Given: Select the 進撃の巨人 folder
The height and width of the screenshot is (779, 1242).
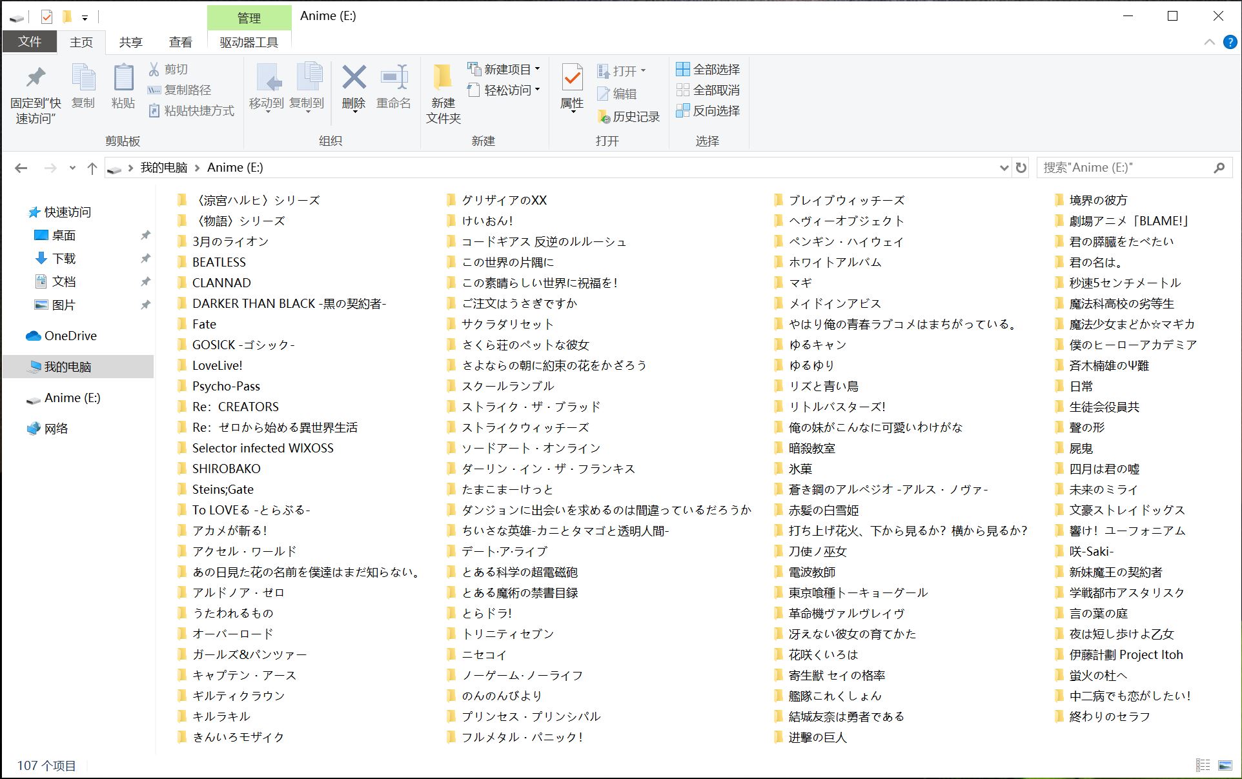Looking at the screenshot, I should point(810,737).
